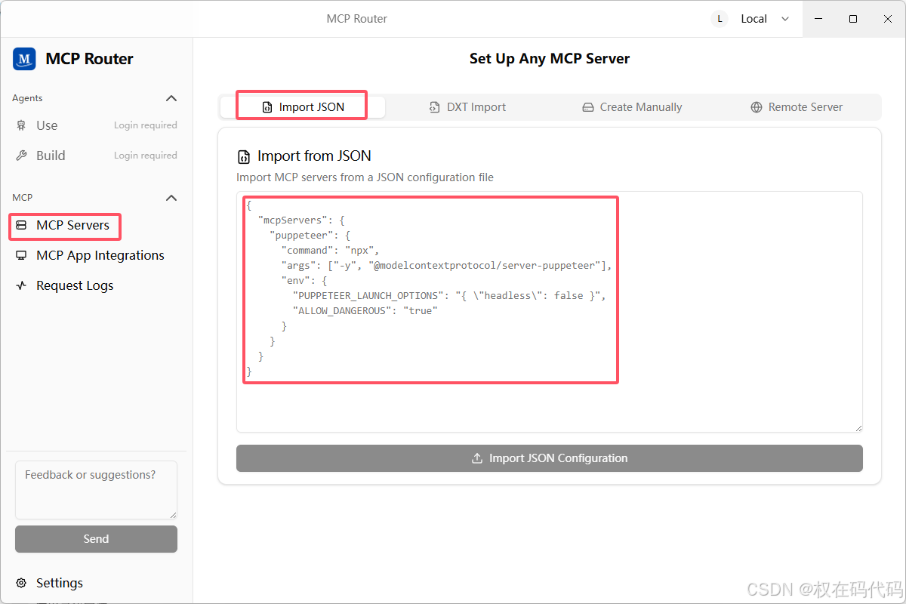Click the Import MCP servers description text
The width and height of the screenshot is (906, 604).
click(365, 177)
